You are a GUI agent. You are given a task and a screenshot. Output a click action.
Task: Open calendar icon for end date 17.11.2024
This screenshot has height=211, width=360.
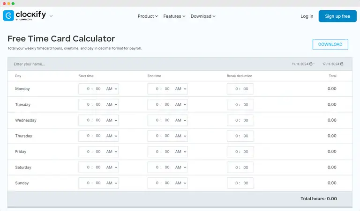[342, 64]
